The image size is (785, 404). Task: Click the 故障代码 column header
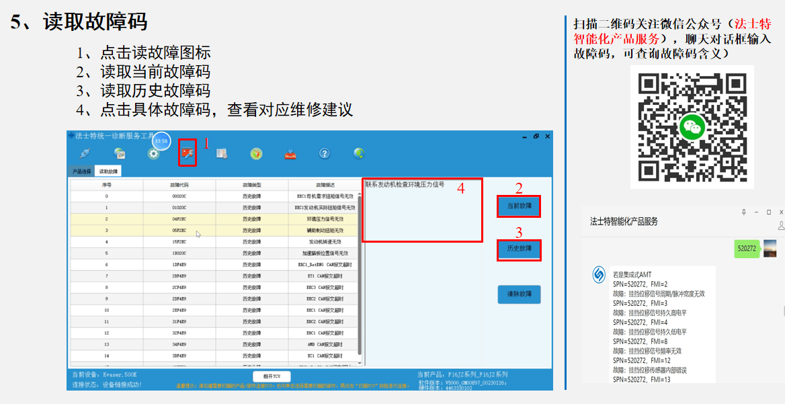179,185
